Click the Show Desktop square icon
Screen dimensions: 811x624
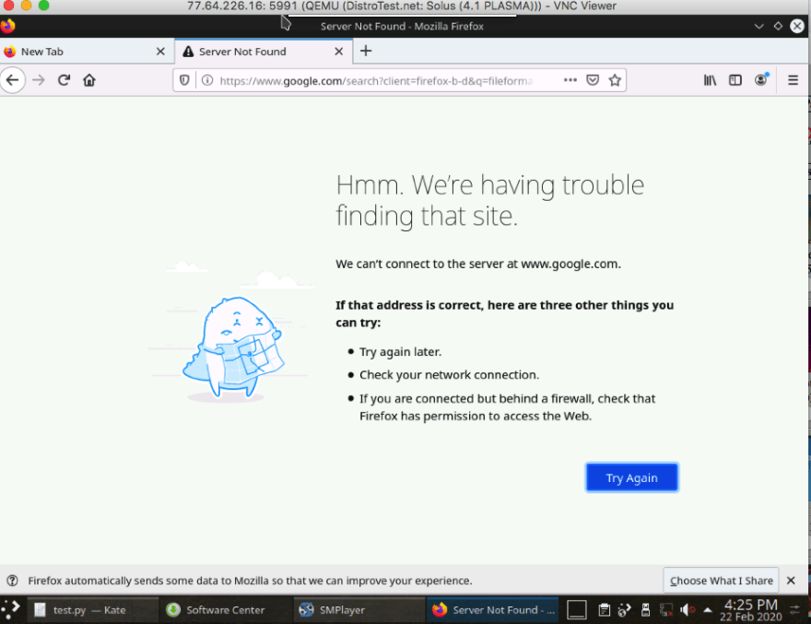pos(577,609)
